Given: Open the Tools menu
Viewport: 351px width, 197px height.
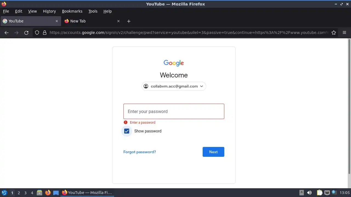Looking at the screenshot, I should pos(93,11).
